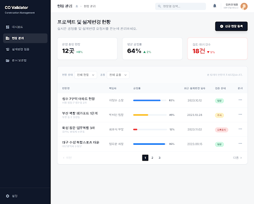Click the 공정률 column header
This screenshot has height=204, width=254.
137,88
